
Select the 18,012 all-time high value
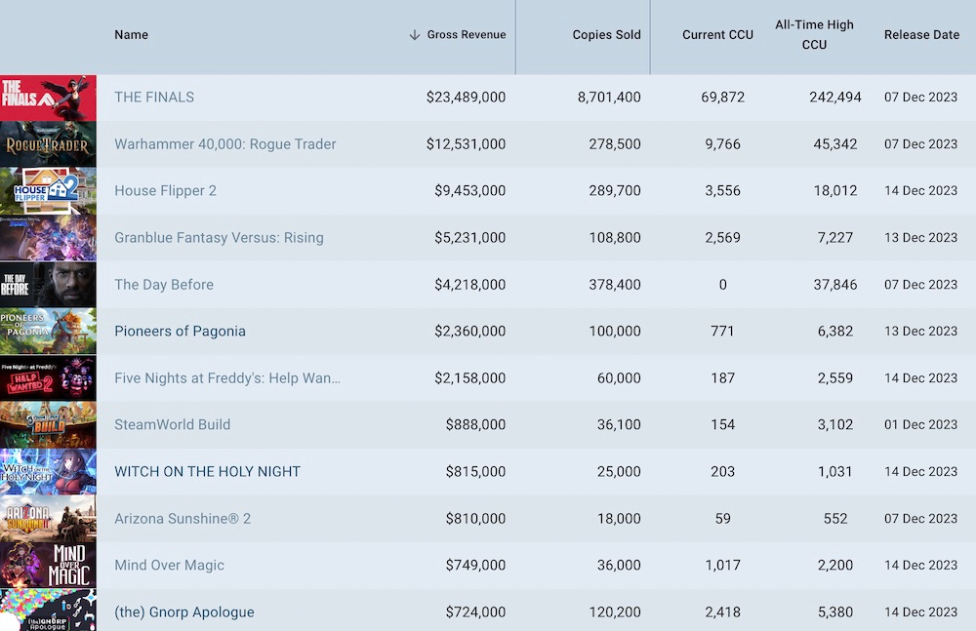click(835, 191)
